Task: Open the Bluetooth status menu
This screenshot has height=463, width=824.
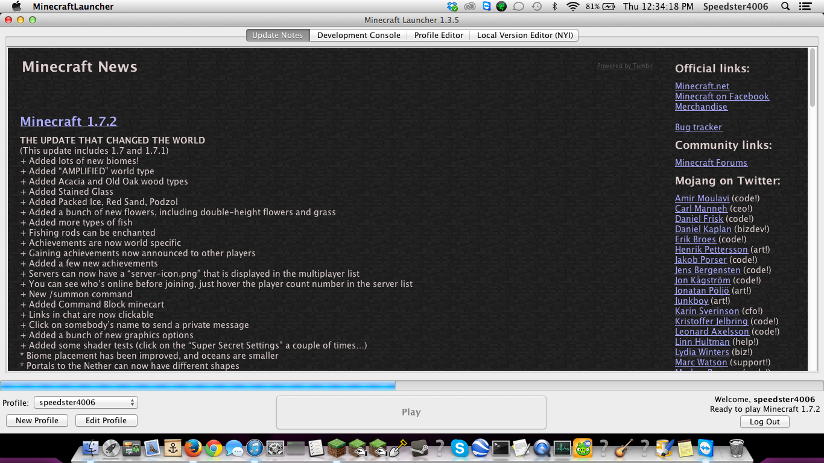Action: click(555, 7)
